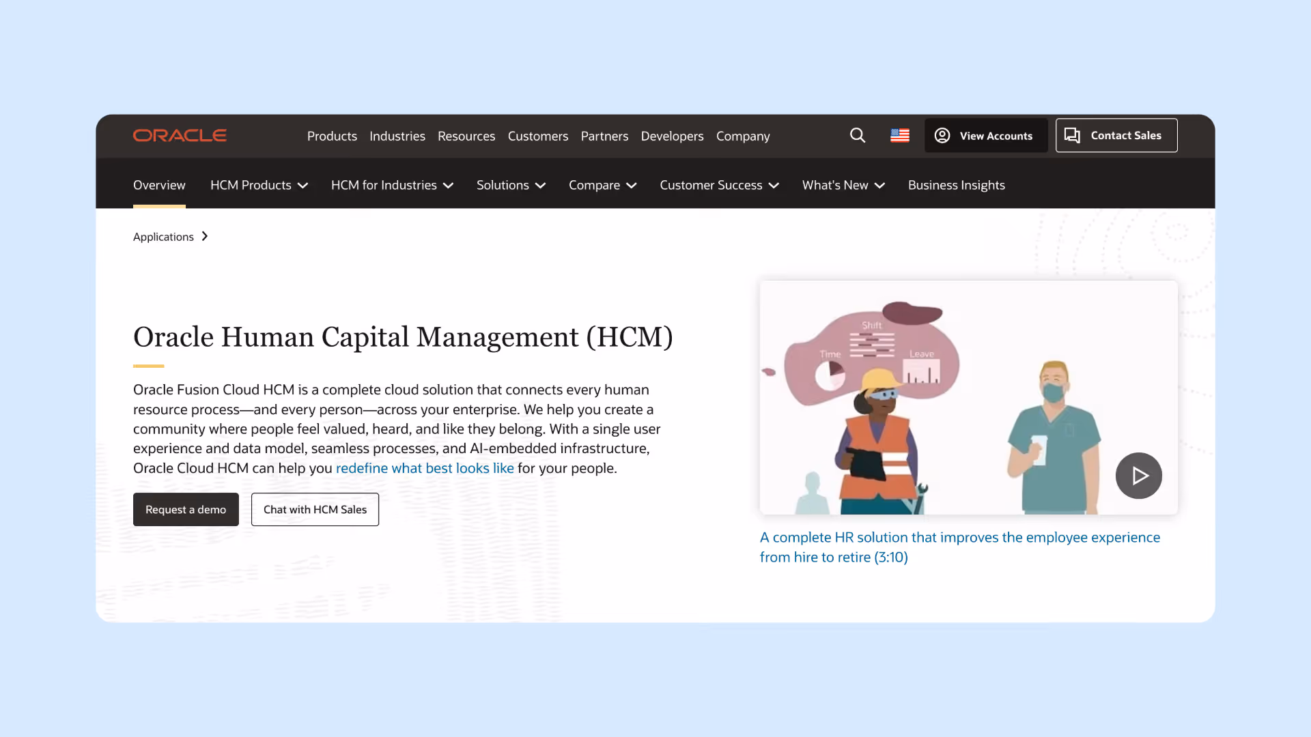Open the 'A complete HR solution' video link
Screen dimensions: 1311x737
959,547
